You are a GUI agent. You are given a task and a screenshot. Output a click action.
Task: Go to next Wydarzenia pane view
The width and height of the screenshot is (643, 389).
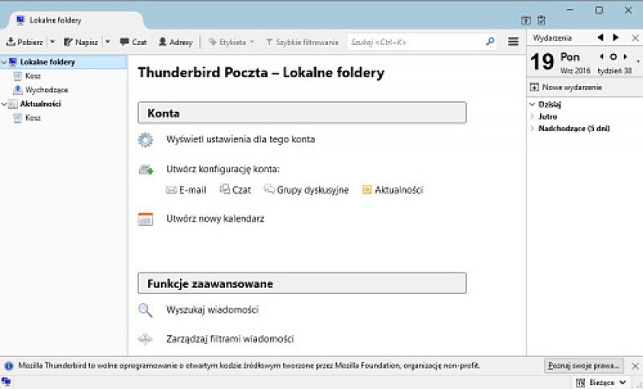(616, 38)
